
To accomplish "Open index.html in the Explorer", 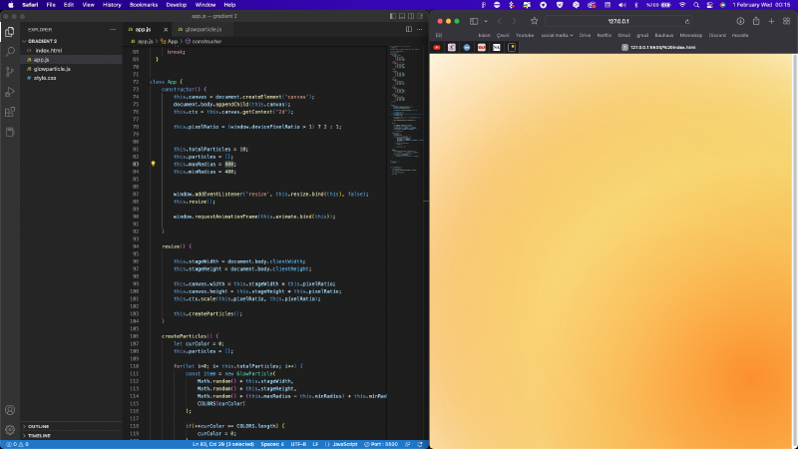I will (x=49, y=51).
